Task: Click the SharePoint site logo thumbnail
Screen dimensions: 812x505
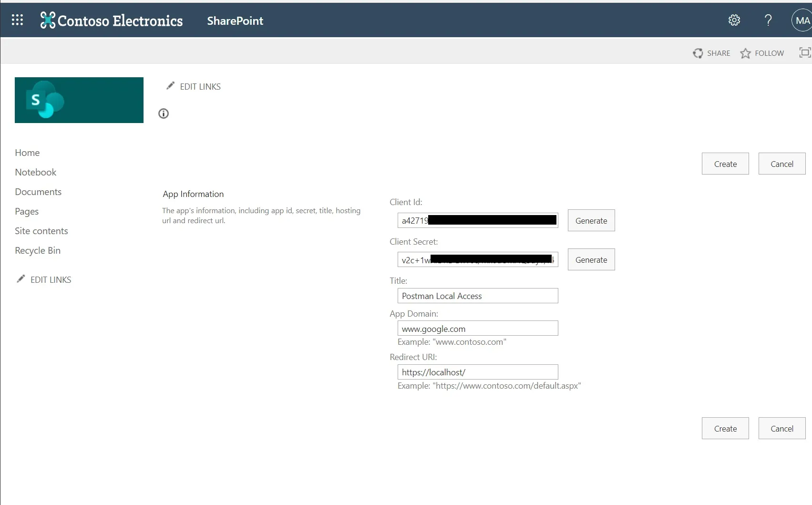Action: click(79, 100)
